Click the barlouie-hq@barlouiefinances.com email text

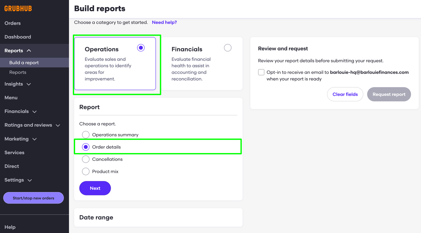coord(369,72)
